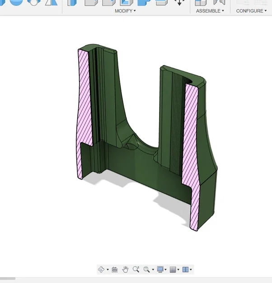
Task: Open the MODIFY dropdown menu
Action: (125, 11)
